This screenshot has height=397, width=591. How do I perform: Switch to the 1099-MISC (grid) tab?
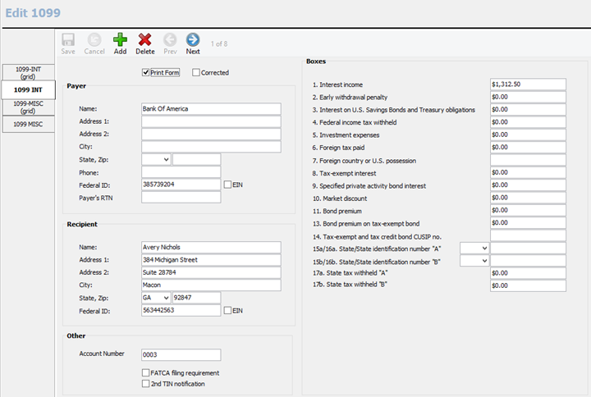point(28,107)
